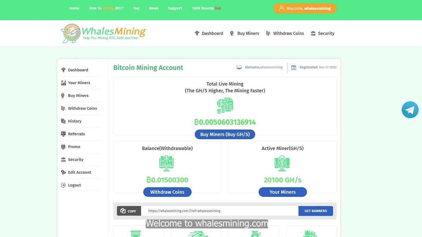
Task: Open Home in the top menu
Action: [x=74, y=8]
